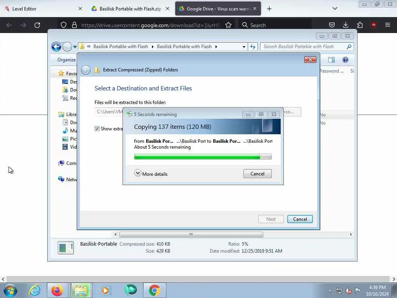List all tabs dropdown arrow
This screenshot has height=298, width=397.
(x=335, y=9)
